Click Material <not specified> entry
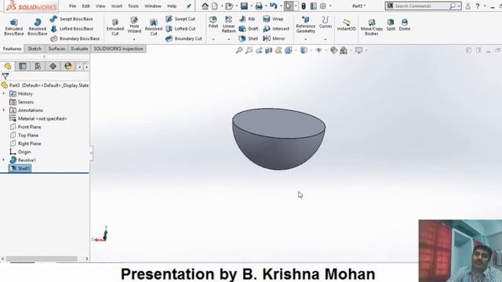Screen dimensions: 502x282 click(x=38, y=118)
